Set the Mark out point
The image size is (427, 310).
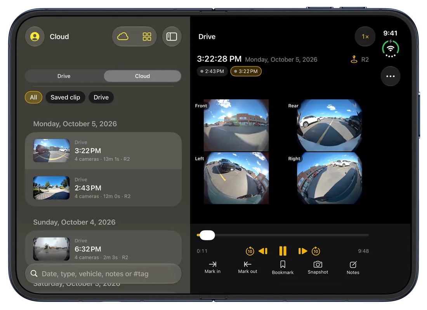[x=248, y=267]
